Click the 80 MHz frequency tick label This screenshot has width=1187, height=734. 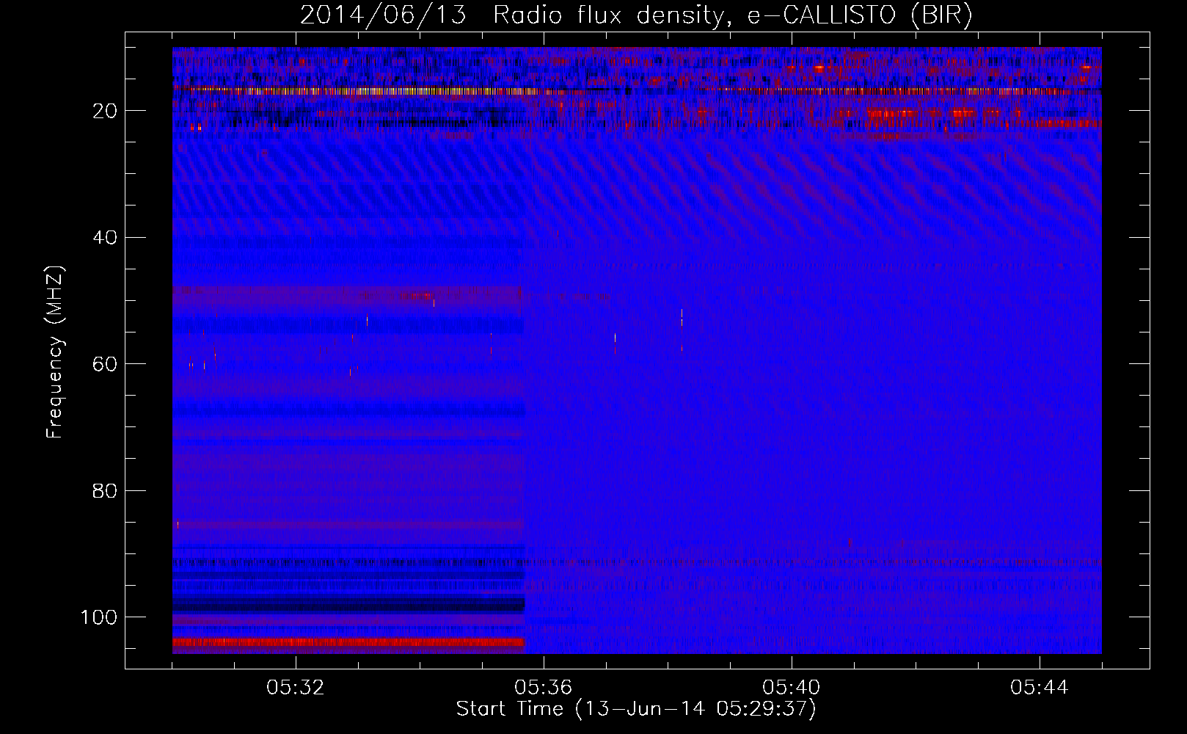pos(105,491)
